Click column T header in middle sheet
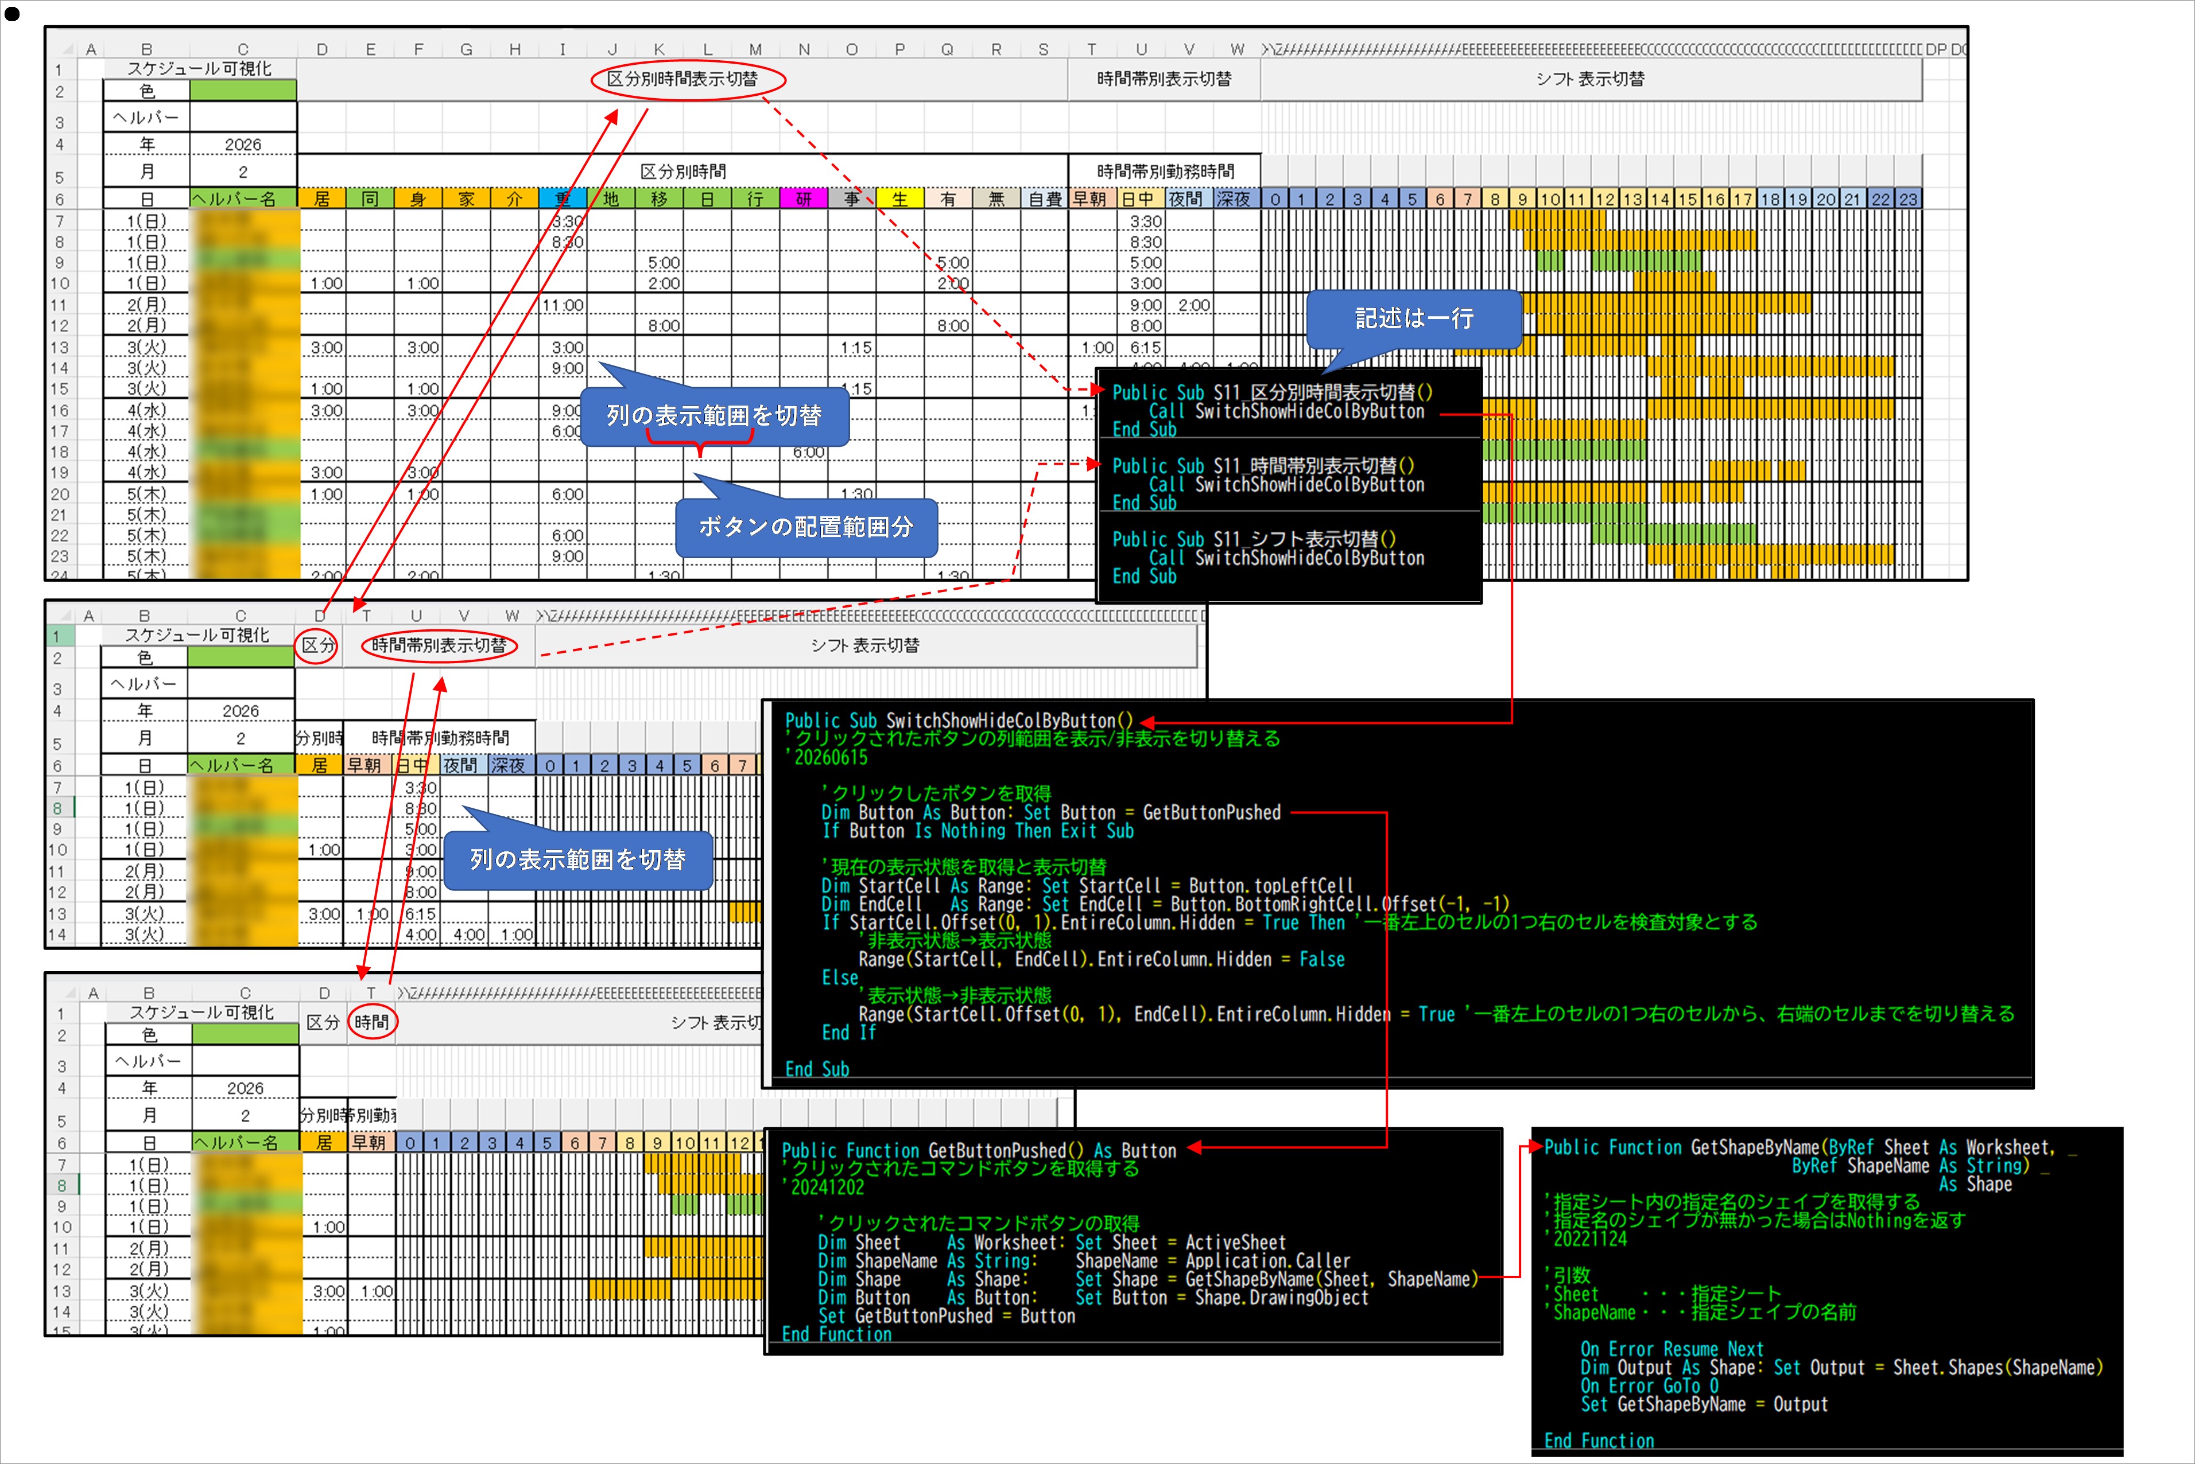This screenshot has width=2195, height=1464. coord(366,616)
